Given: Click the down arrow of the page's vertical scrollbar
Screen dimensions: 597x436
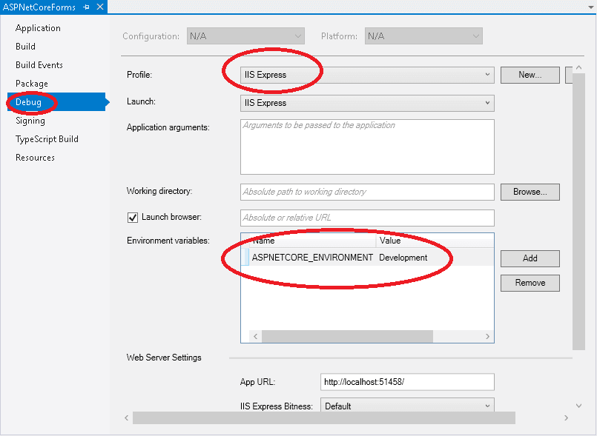Looking at the screenshot, I should (579, 406).
